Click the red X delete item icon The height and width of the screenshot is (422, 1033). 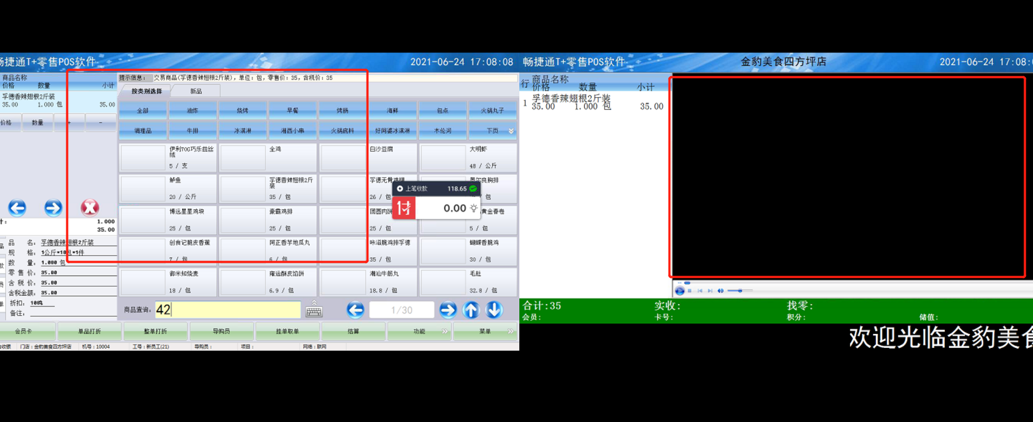tap(90, 208)
